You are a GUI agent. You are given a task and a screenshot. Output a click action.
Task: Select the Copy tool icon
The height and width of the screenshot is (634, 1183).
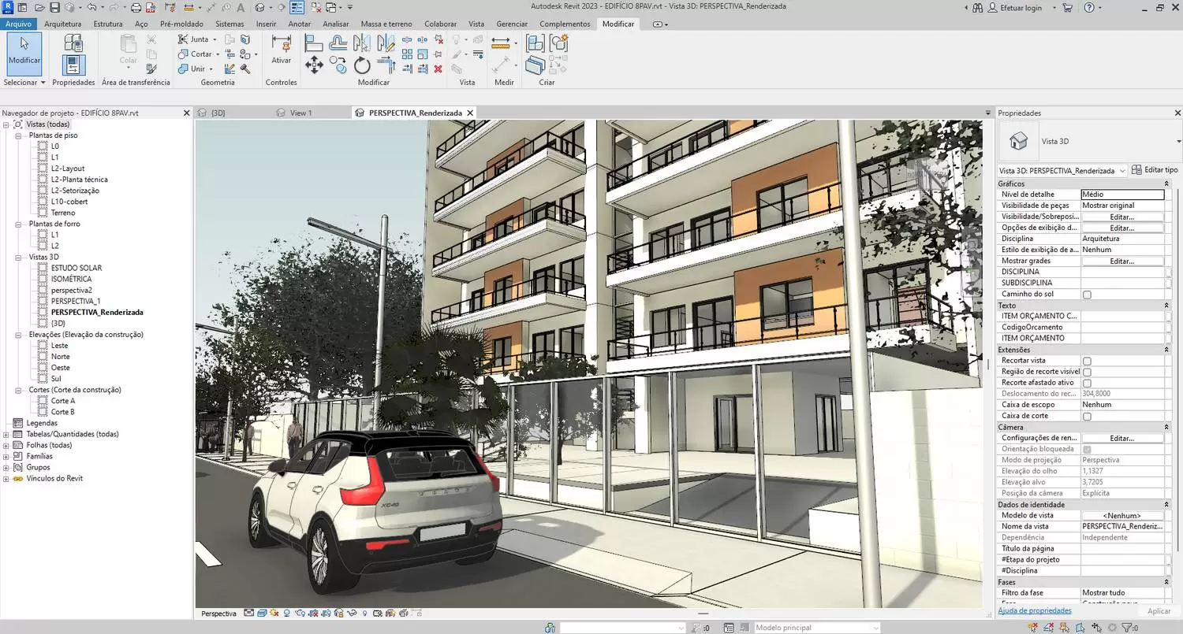pos(338,65)
